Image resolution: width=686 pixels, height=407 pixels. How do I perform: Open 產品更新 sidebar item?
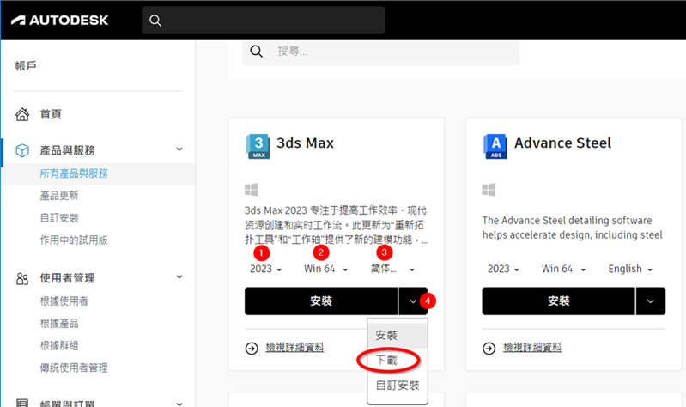pyautogui.click(x=59, y=196)
